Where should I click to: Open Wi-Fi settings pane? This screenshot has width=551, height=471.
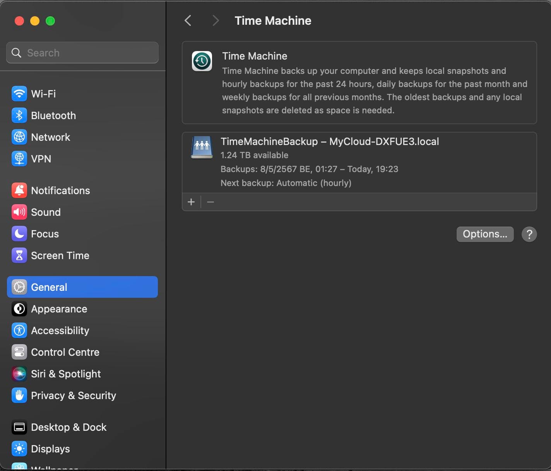pos(82,94)
